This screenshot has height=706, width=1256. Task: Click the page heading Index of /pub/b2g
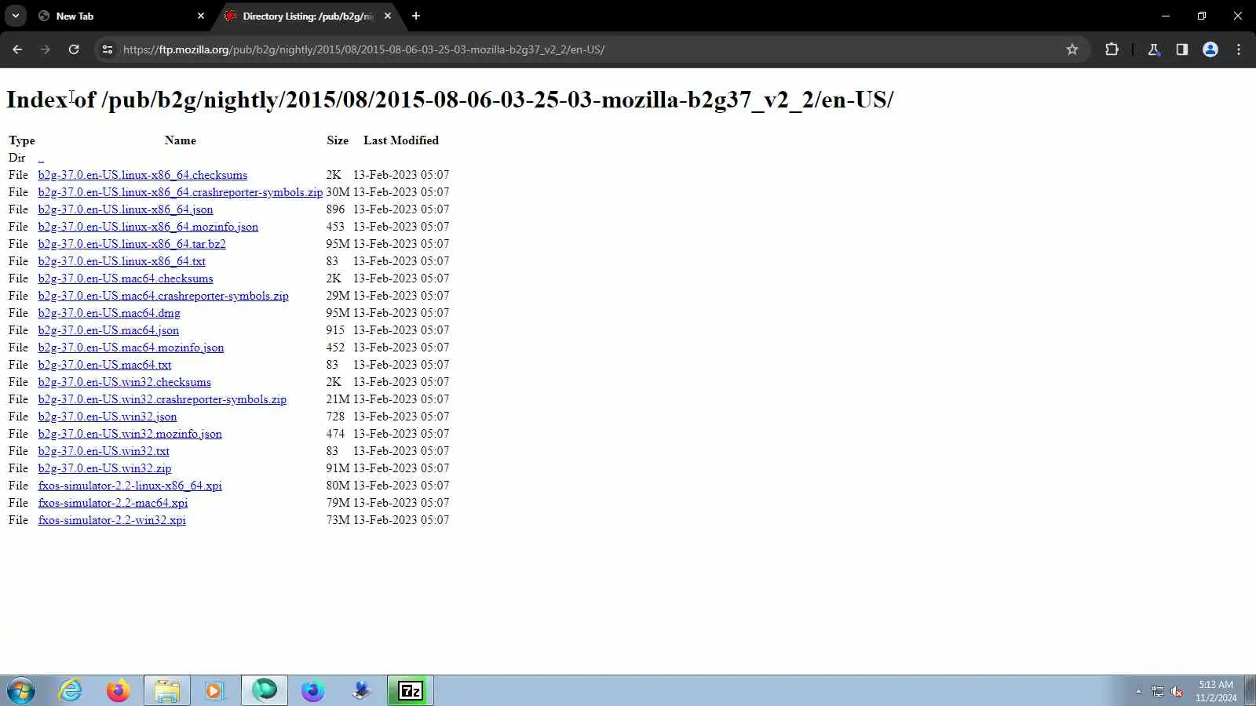(450, 100)
